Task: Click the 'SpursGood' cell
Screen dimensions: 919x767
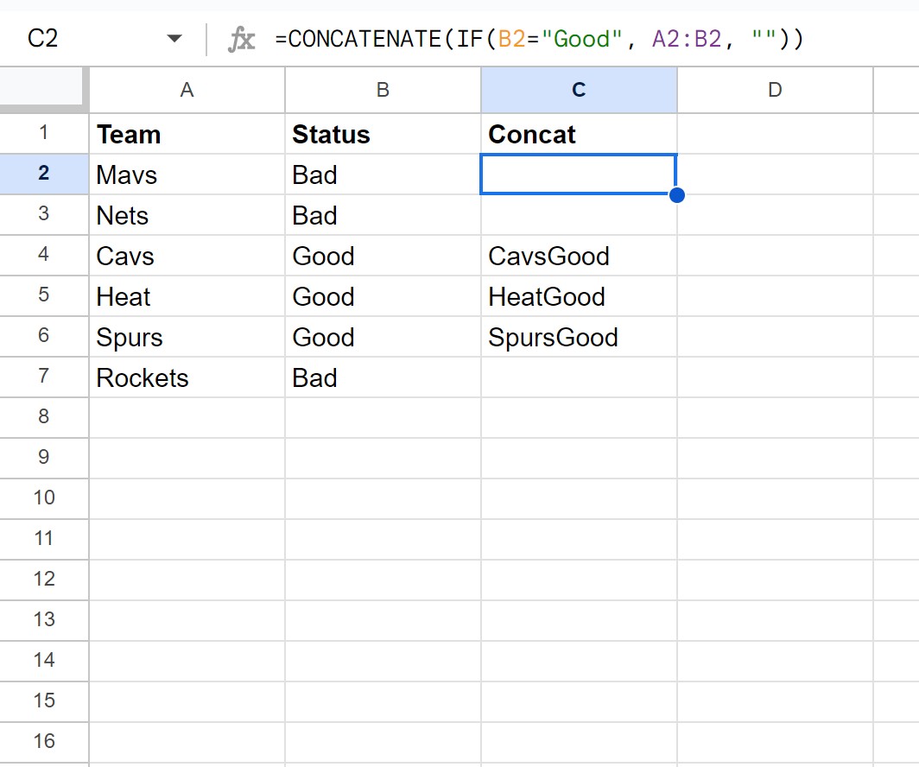Action: click(579, 336)
